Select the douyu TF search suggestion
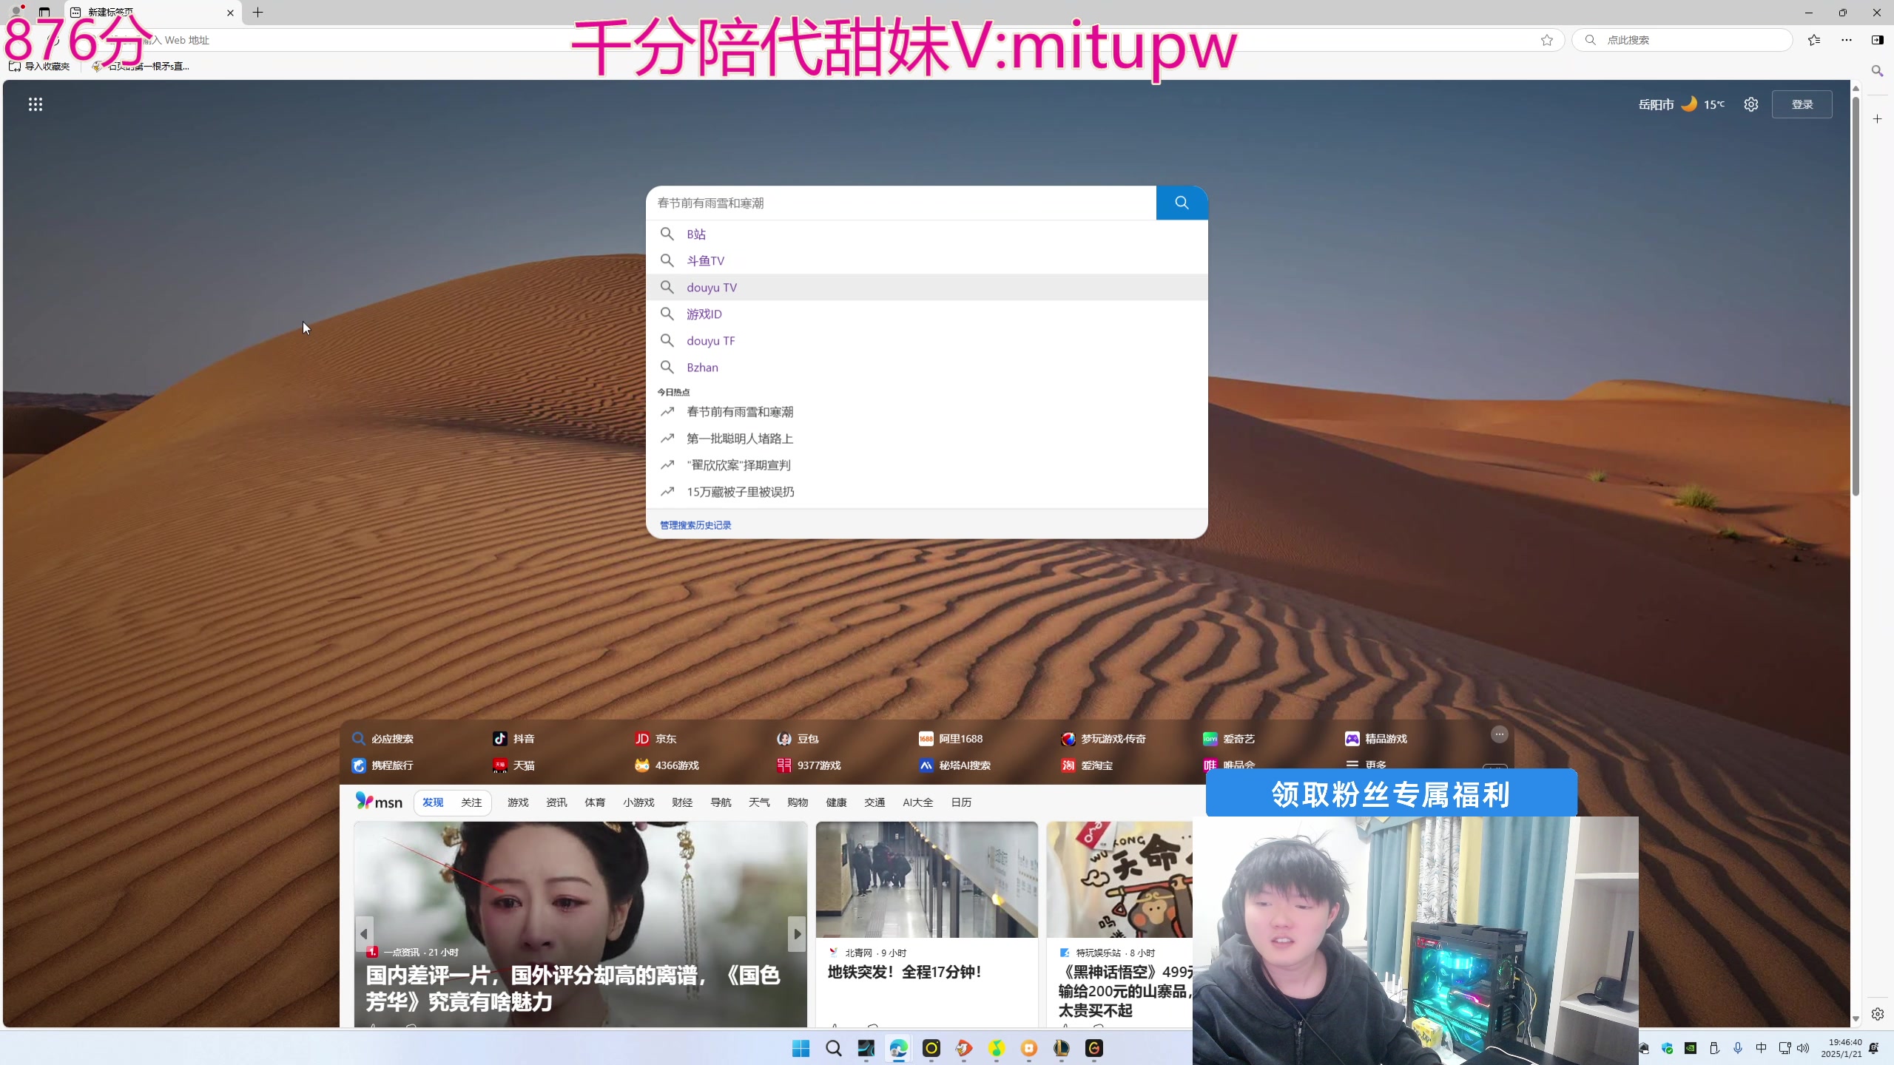The image size is (1894, 1065). 926,340
